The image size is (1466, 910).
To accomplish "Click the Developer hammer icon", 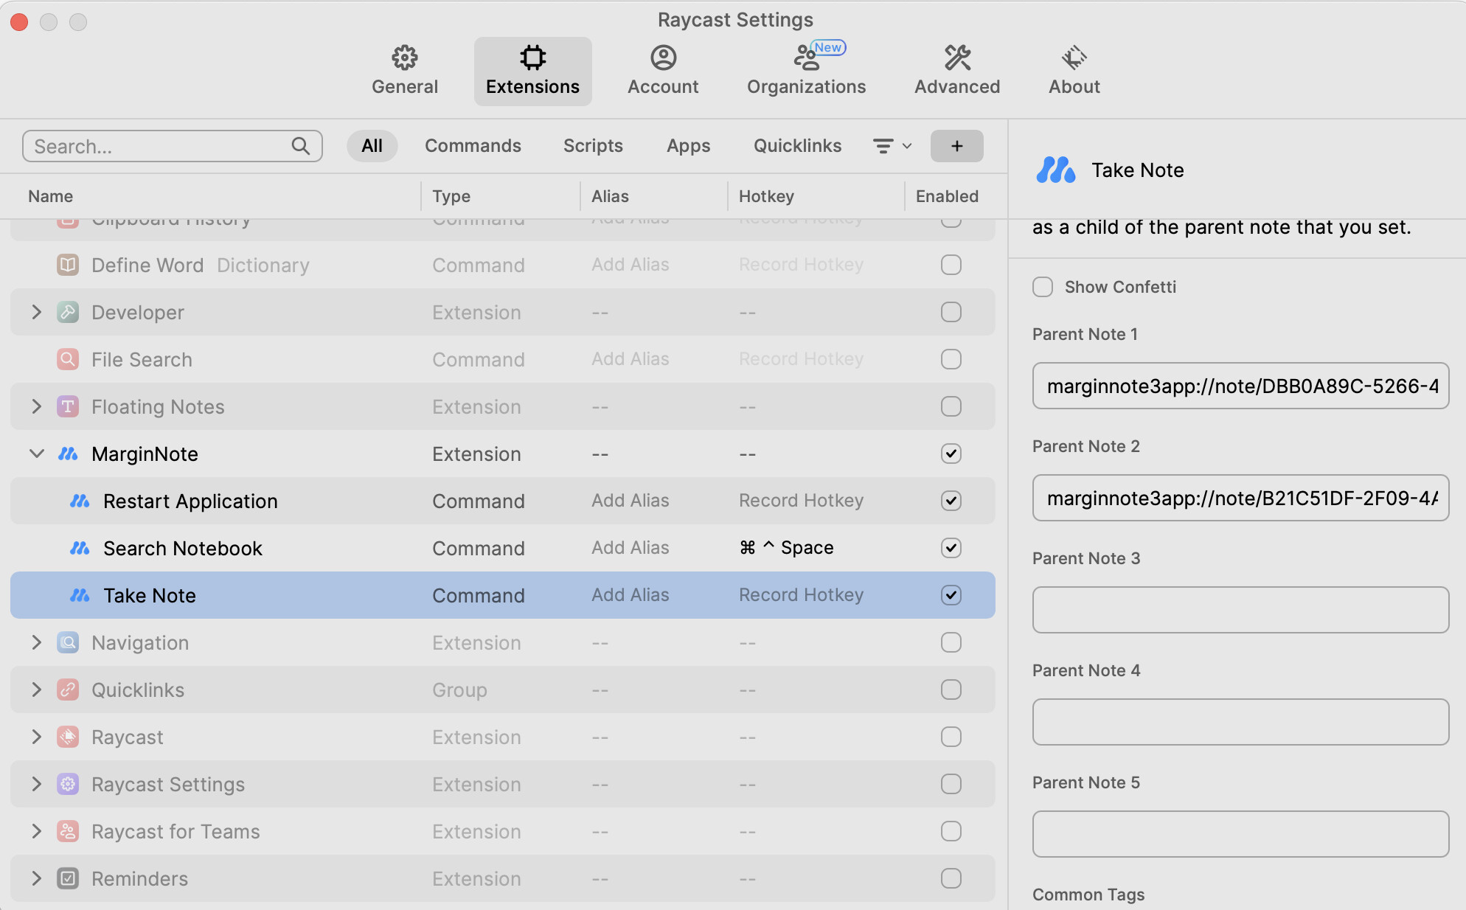I will 68,312.
